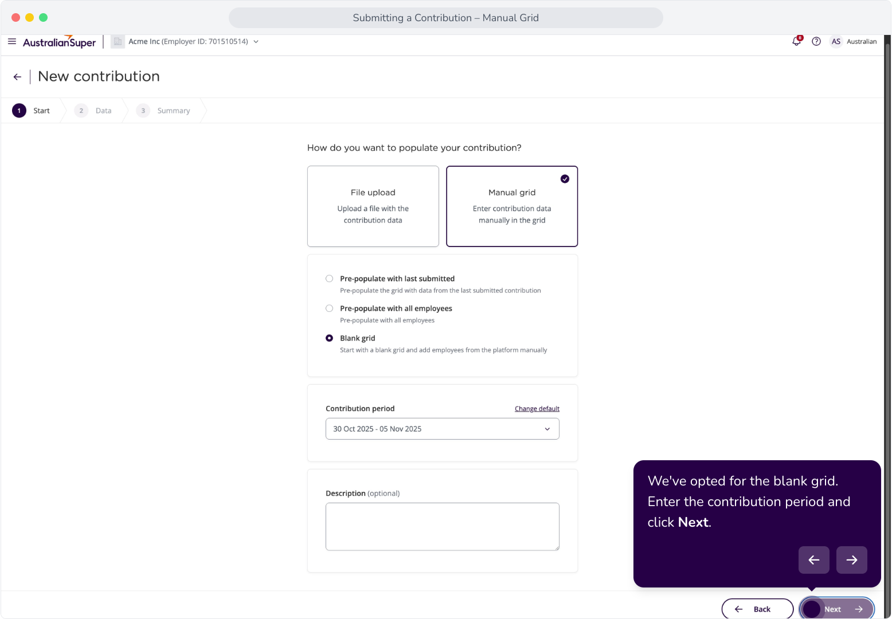
Task: Click the page title bar text
Action: [445, 18]
